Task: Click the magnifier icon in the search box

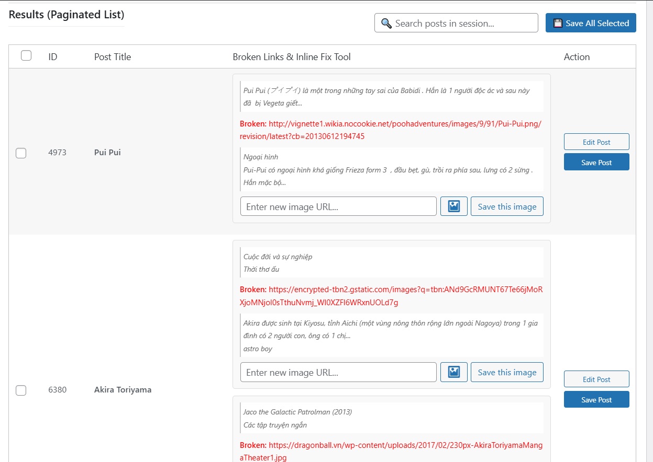Action: (386, 23)
